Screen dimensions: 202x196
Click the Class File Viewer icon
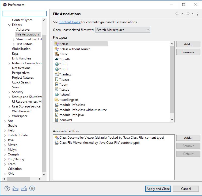coord(57,143)
